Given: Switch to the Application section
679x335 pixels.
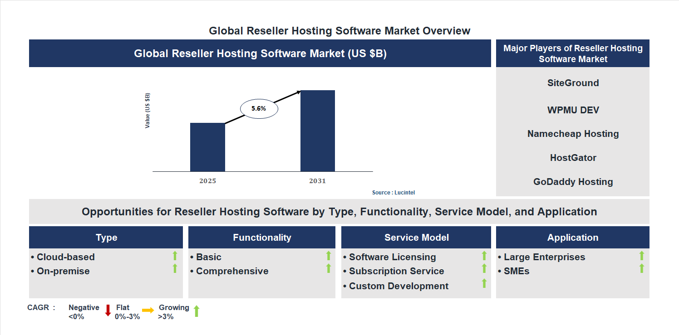Looking at the screenshot, I should [573, 237].
